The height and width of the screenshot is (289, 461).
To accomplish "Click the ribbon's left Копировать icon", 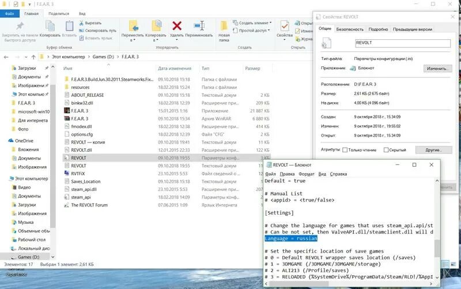I will pos(50,26).
